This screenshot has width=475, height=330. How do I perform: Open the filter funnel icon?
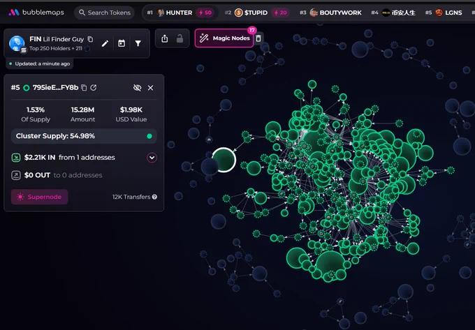point(138,43)
